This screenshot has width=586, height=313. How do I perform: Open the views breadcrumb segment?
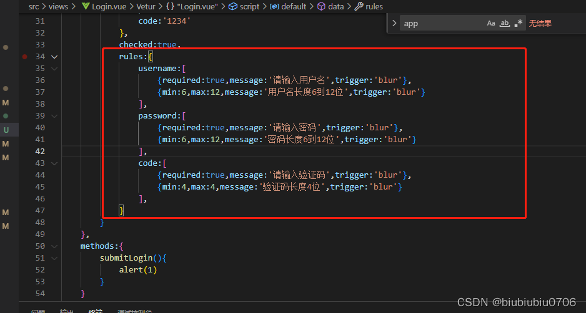58,6
